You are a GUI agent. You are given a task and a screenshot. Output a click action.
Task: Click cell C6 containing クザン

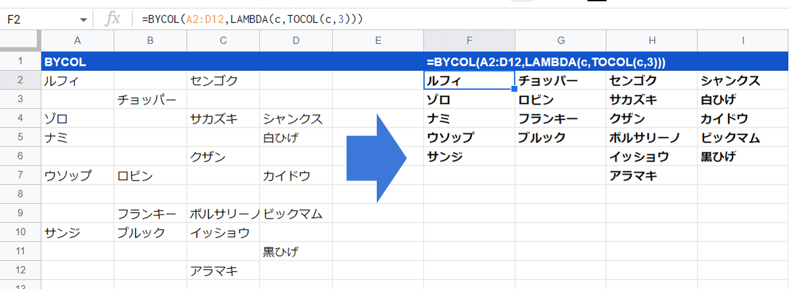pyautogui.click(x=223, y=158)
